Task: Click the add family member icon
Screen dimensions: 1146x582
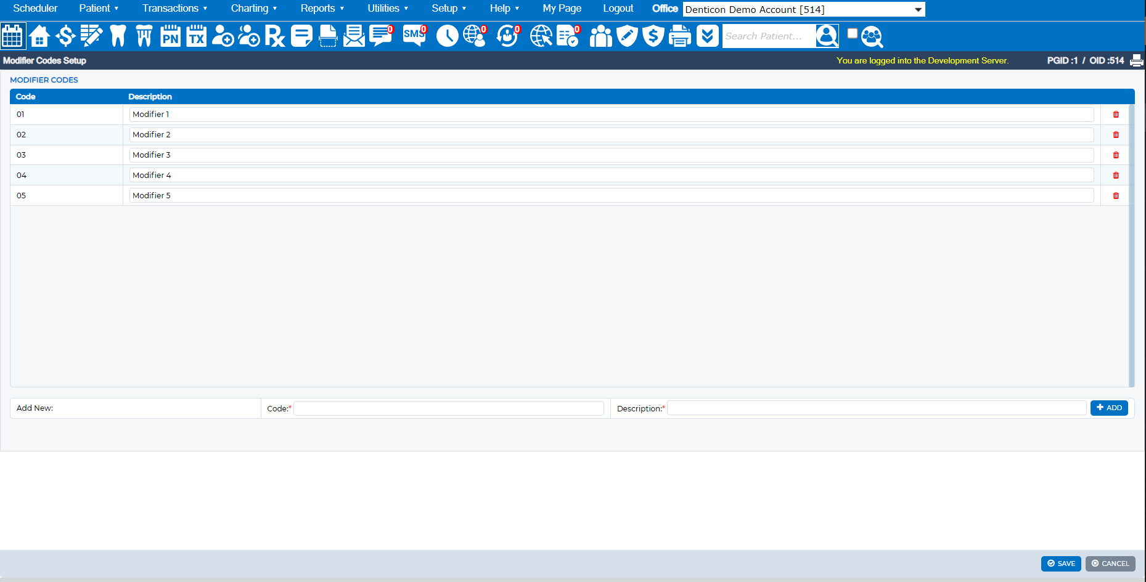Action: (x=249, y=36)
